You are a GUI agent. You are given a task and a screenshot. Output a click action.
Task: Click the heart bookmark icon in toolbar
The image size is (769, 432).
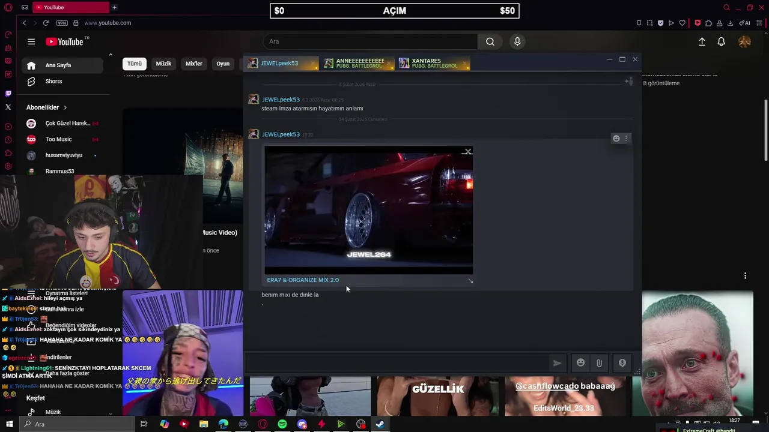[x=682, y=23]
